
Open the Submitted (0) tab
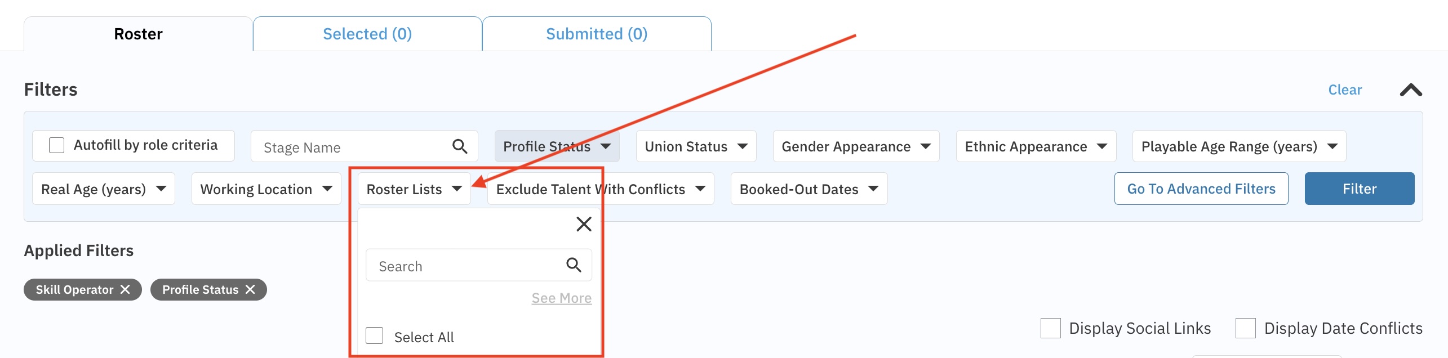(x=597, y=34)
